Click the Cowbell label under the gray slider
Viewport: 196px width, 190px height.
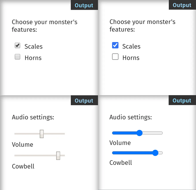23,166
